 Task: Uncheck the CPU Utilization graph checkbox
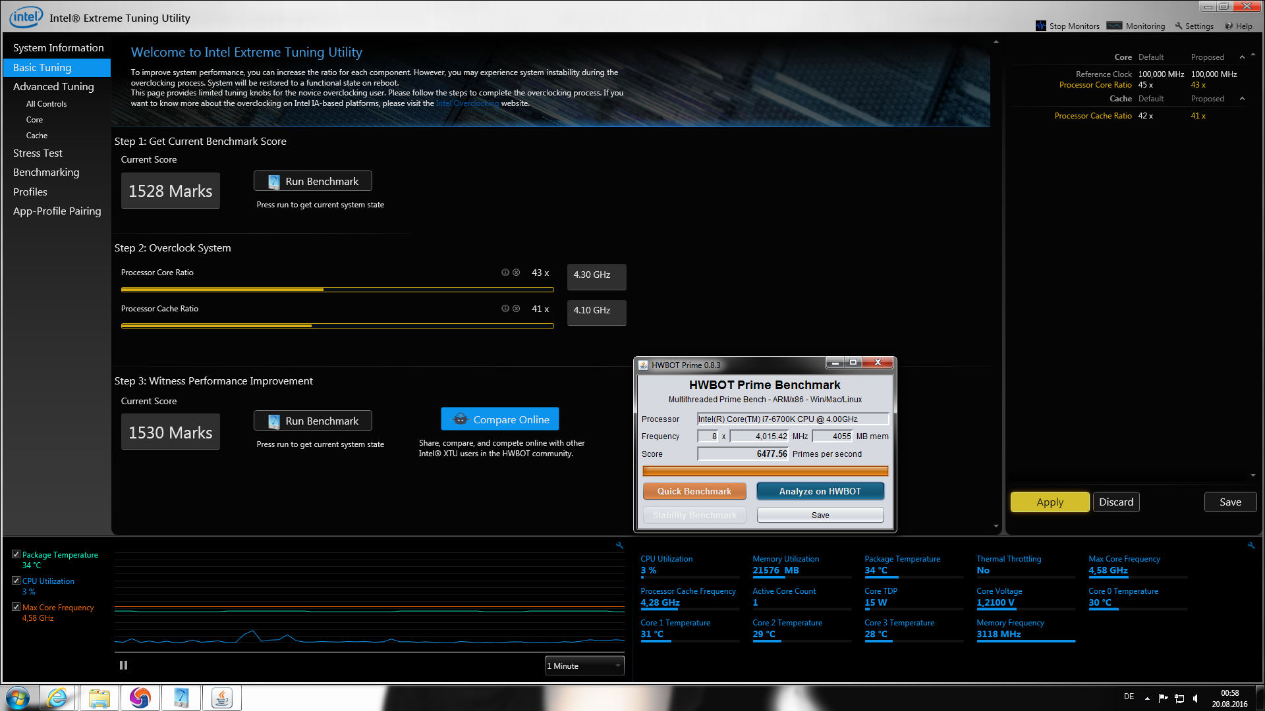click(16, 581)
